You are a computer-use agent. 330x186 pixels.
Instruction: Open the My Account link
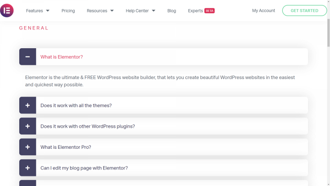coord(264,11)
